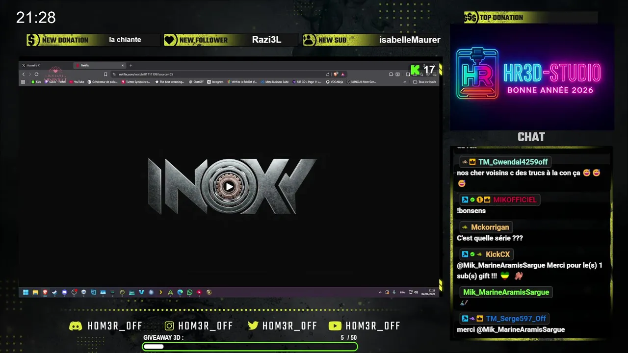628x353 pixels.
Task: Close the Netflix tab
Action: (x=123, y=65)
